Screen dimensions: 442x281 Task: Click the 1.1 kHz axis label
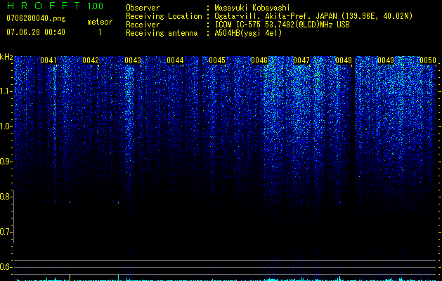coord(6,91)
